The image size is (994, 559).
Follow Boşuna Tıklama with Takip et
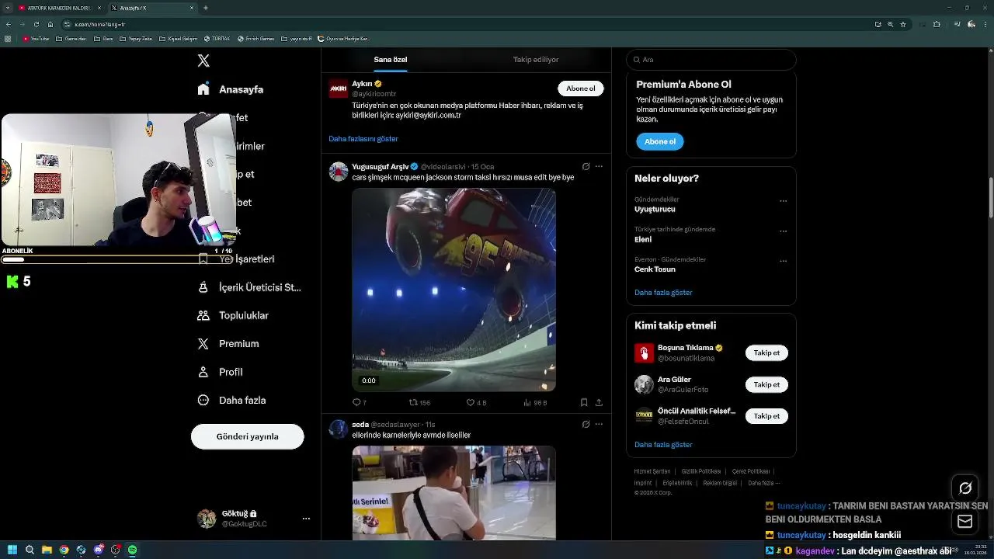(x=766, y=352)
